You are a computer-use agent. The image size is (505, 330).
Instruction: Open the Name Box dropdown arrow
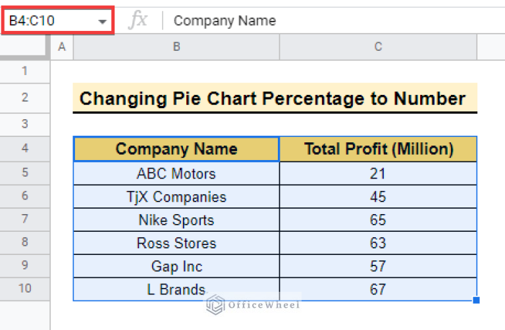102,21
